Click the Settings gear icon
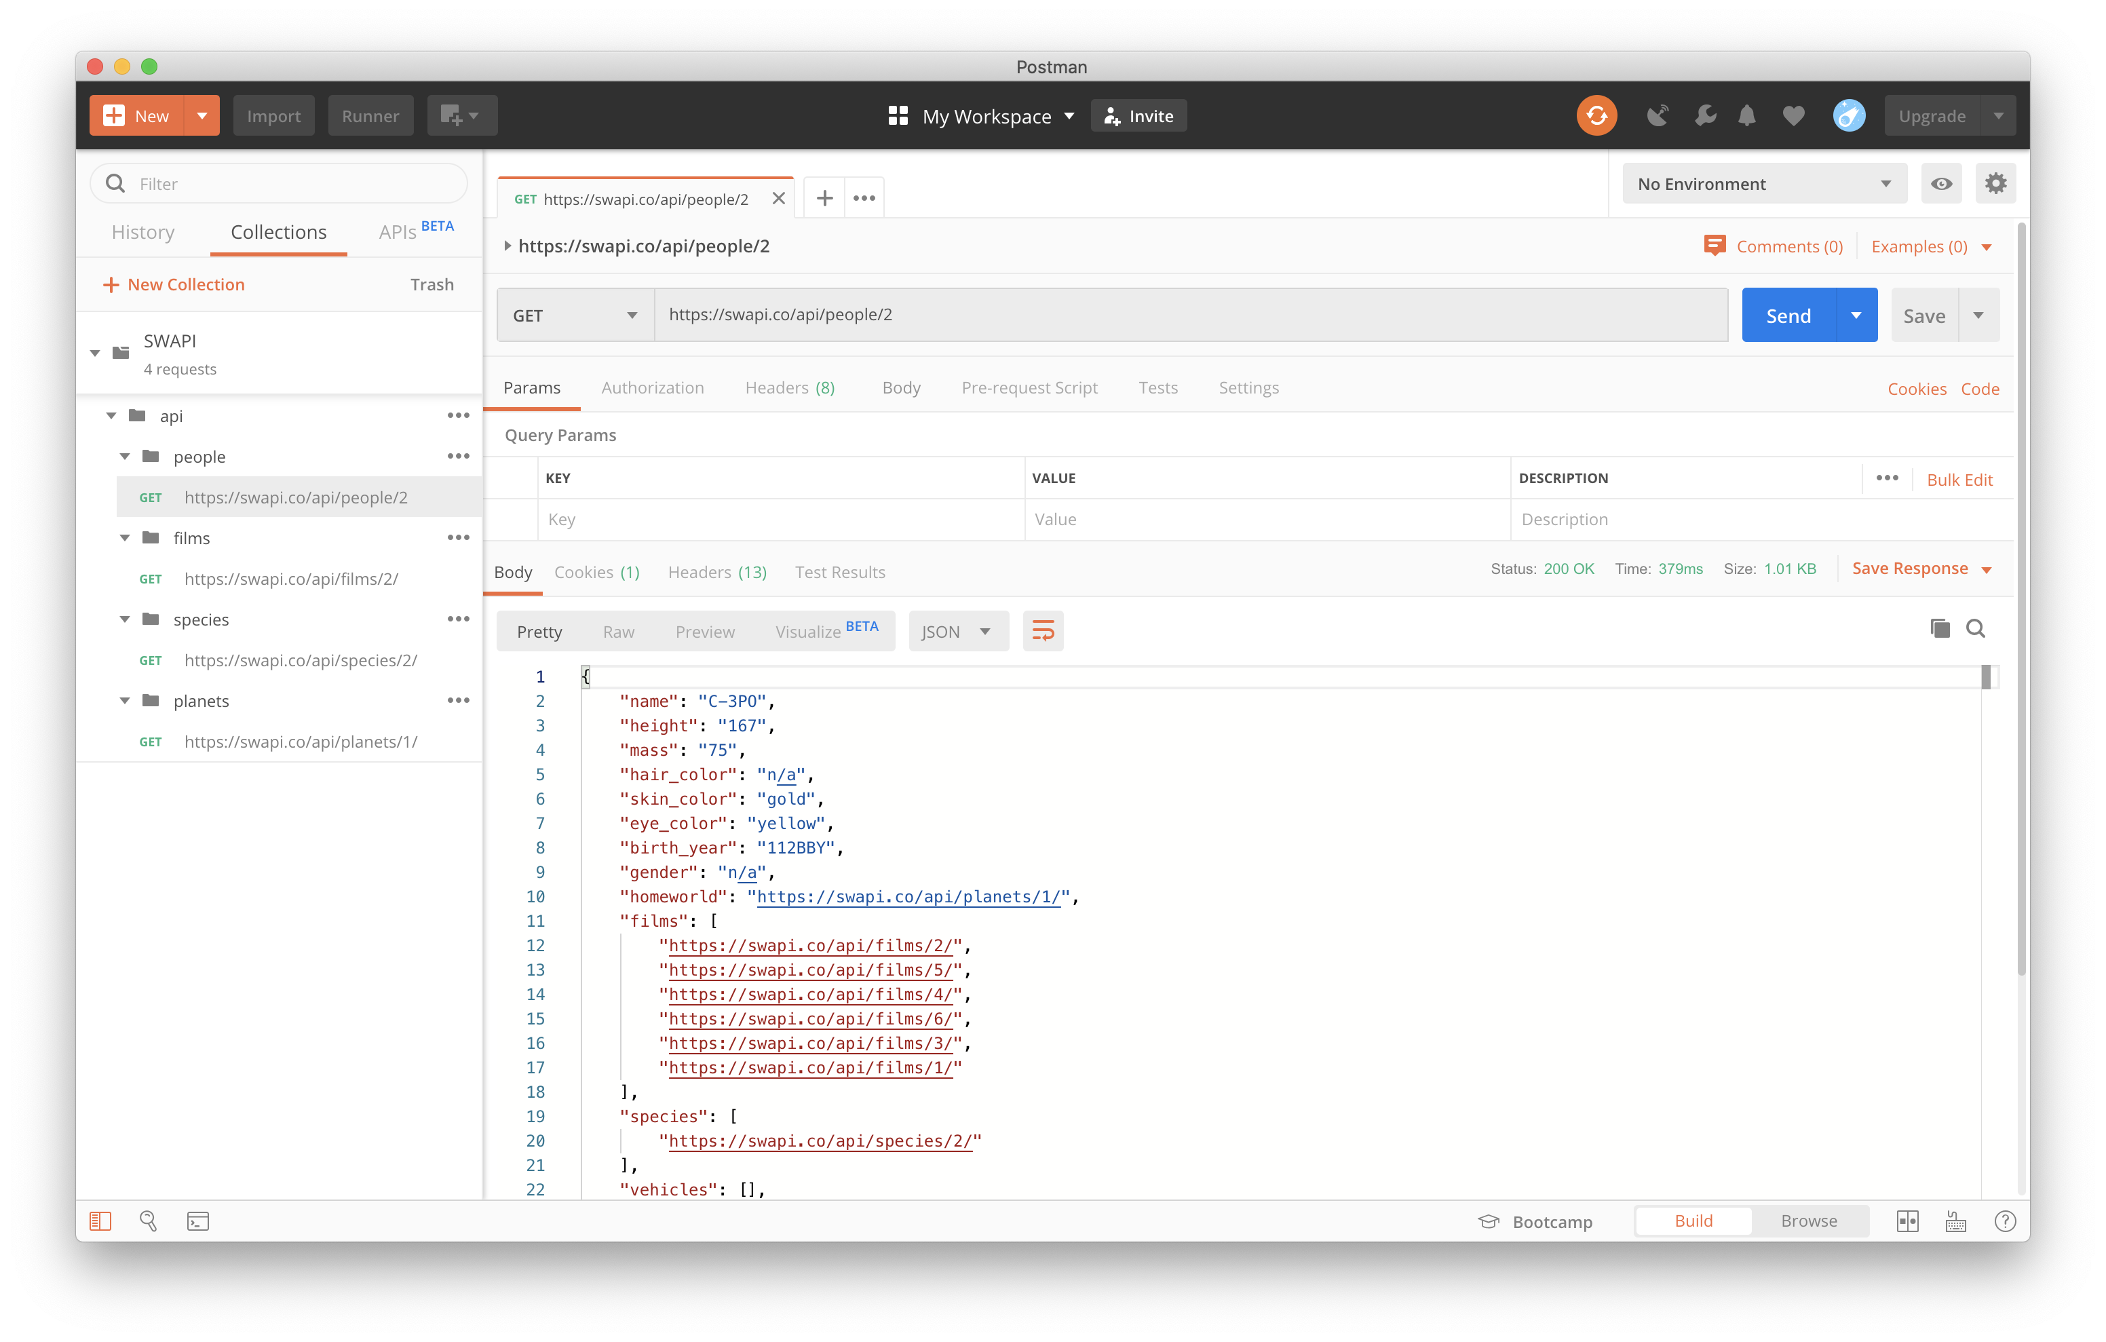This screenshot has height=1342, width=2106. point(1995,183)
